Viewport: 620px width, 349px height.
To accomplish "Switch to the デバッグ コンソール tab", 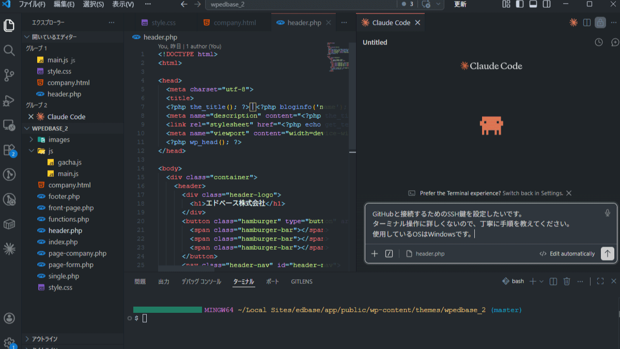I will (x=202, y=282).
